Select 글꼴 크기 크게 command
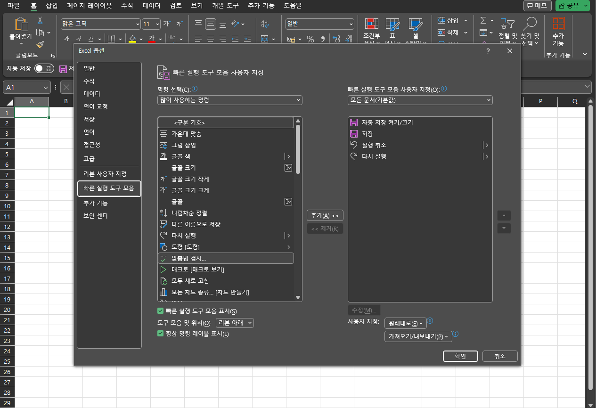Viewport: 596px width, 408px height. click(226, 190)
